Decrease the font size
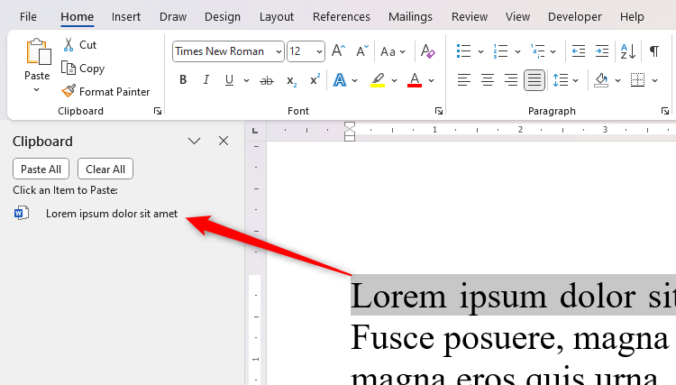 pyautogui.click(x=362, y=51)
